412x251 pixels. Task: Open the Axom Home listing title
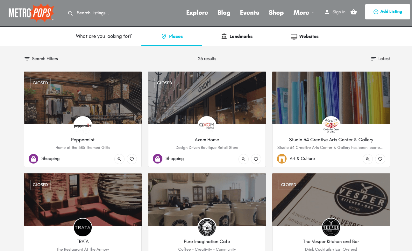207,140
